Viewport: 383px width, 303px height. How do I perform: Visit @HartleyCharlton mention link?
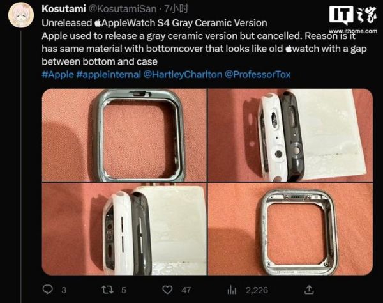[x=183, y=74]
